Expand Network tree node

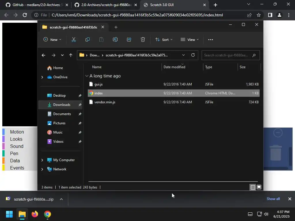pos(42,169)
